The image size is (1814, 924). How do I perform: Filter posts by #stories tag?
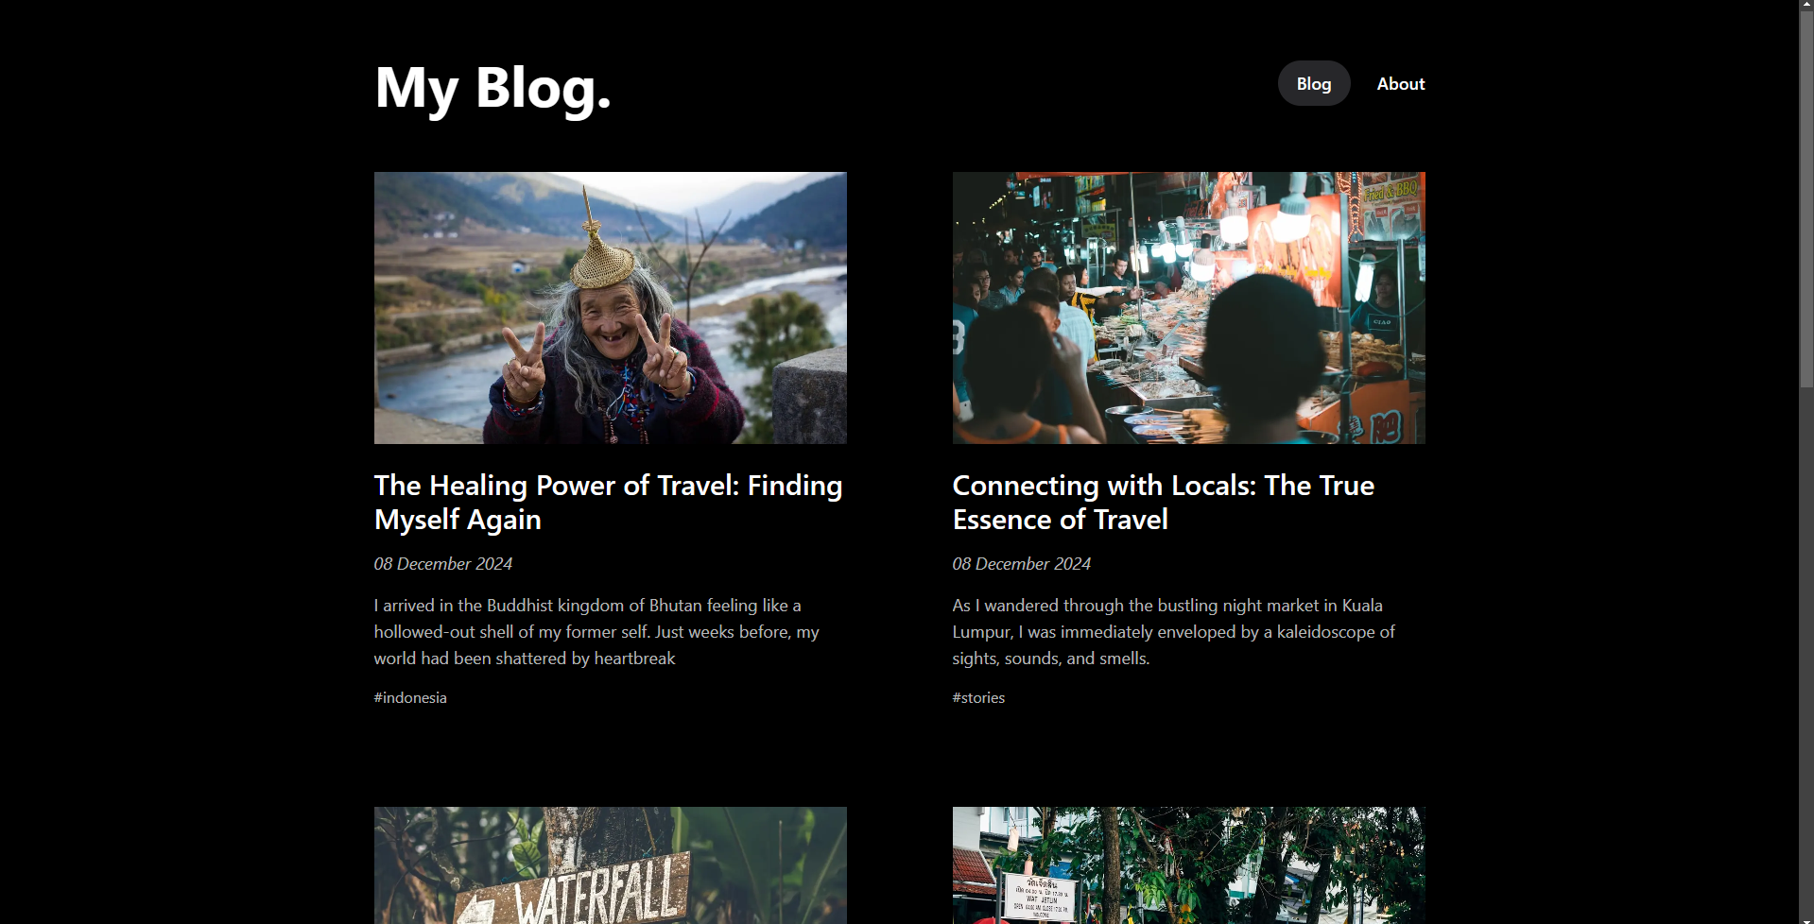(x=978, y=697)
